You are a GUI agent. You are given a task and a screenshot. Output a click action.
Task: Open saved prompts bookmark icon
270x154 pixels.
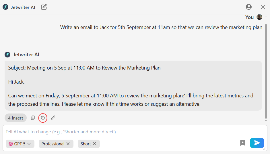click(x=243, y=143)
